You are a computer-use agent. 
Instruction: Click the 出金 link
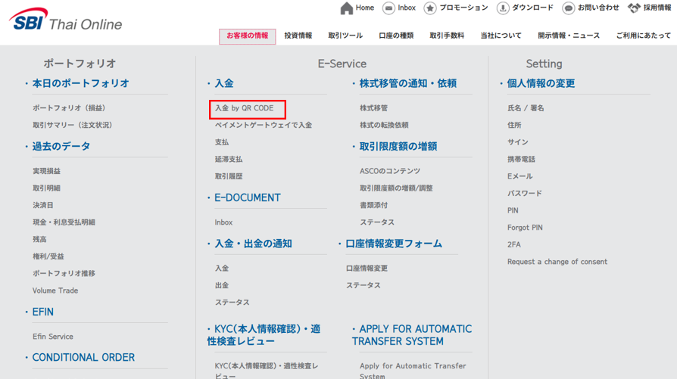point(222,285)
